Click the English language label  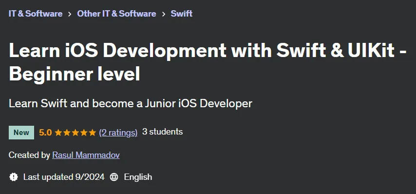tap(138, 177)
